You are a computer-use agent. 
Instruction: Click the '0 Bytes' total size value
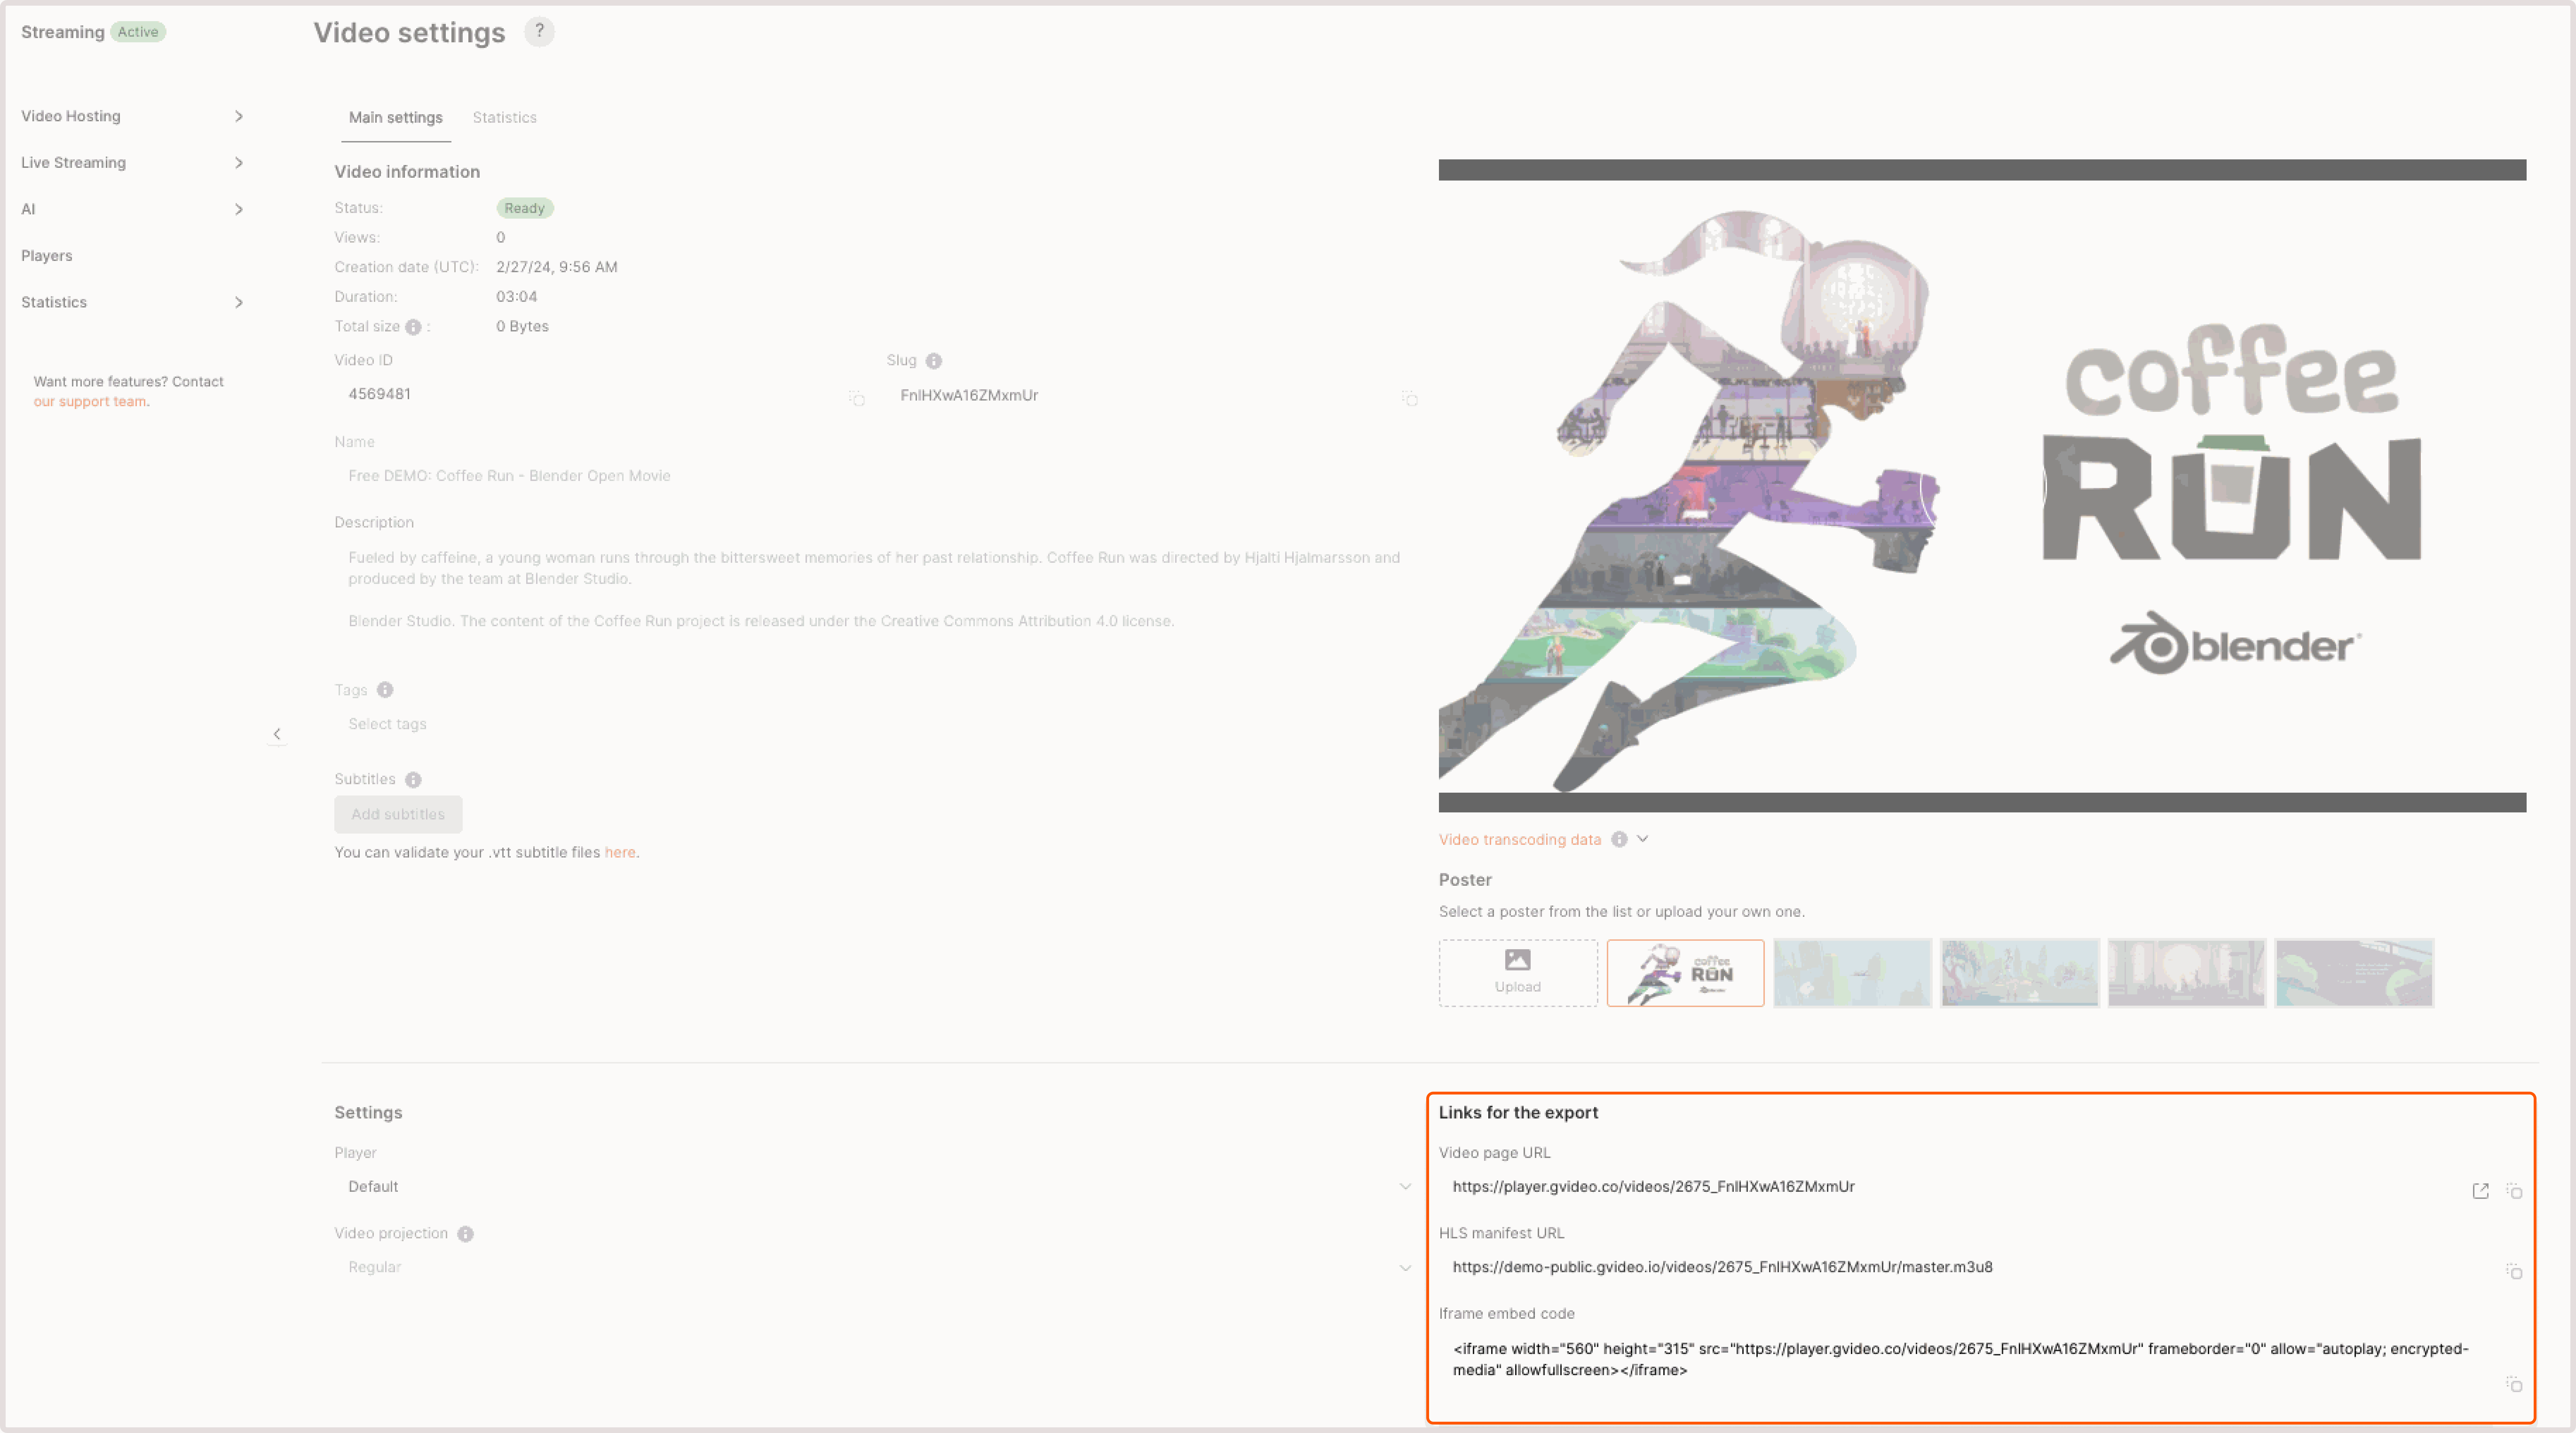tap(522, 327)
